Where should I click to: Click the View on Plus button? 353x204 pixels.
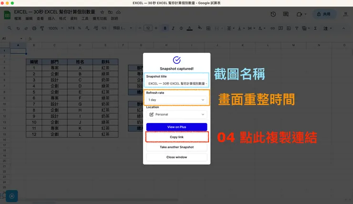click(x=176, y=127)
